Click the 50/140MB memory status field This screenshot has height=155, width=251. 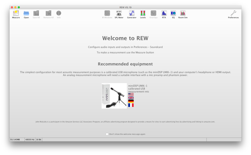[17, 140]
